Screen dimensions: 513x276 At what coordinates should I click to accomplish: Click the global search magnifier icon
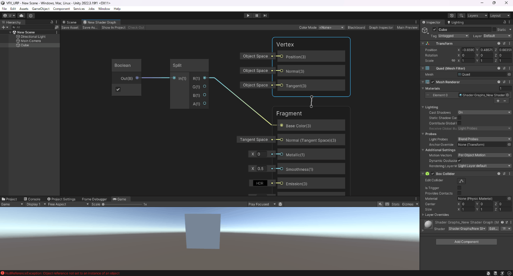[x=461, y=16]
